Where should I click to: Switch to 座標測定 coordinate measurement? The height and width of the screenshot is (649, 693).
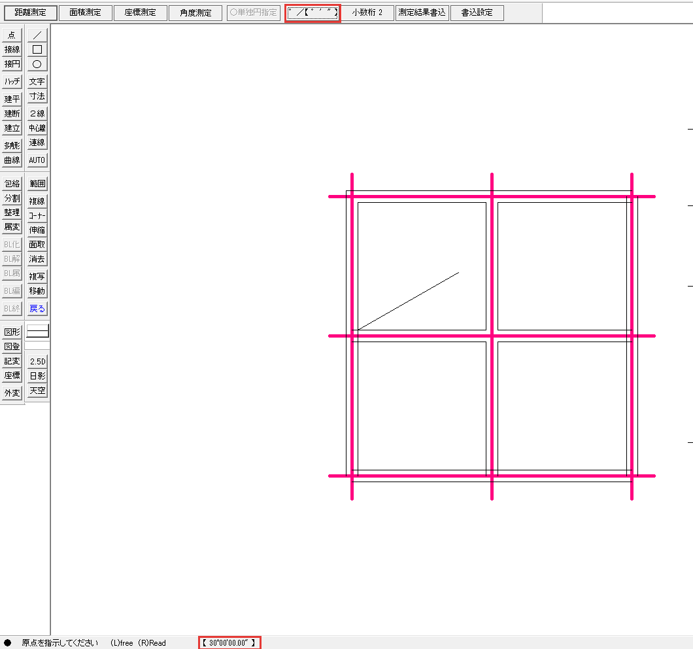[141, 12]
